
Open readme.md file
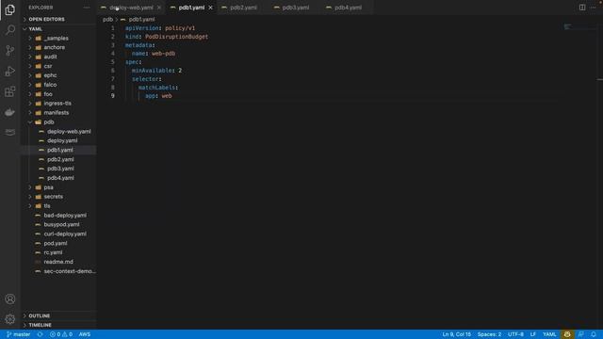point(58,262)
